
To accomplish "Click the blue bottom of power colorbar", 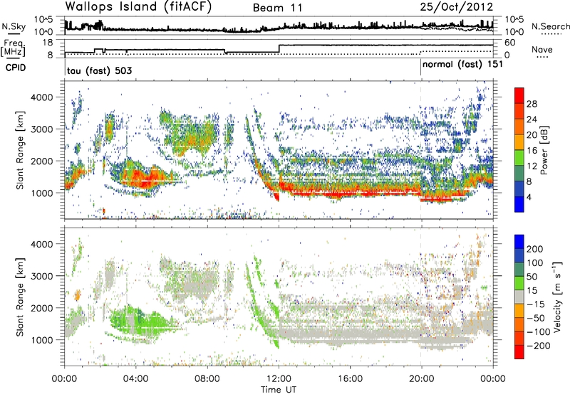I will click(x=519, y=204).
